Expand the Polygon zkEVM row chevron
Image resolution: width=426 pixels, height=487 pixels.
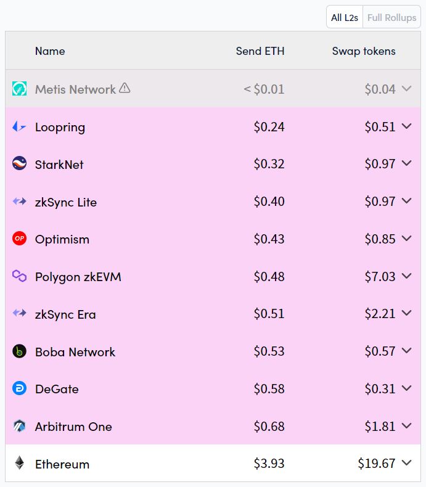click(x=406, y=276)
